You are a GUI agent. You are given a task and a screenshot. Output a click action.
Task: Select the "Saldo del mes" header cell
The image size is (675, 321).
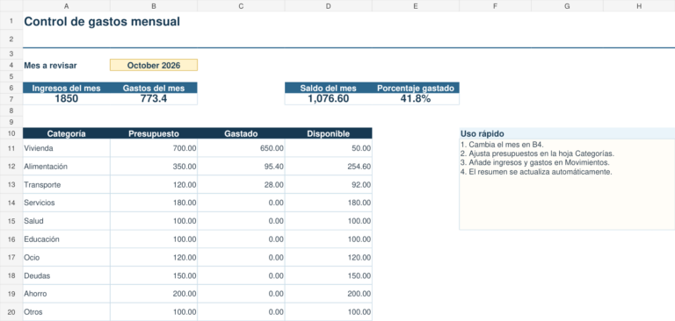point(328,88)
